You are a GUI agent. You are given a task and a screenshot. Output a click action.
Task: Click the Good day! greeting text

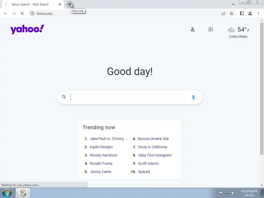(130, 71)
